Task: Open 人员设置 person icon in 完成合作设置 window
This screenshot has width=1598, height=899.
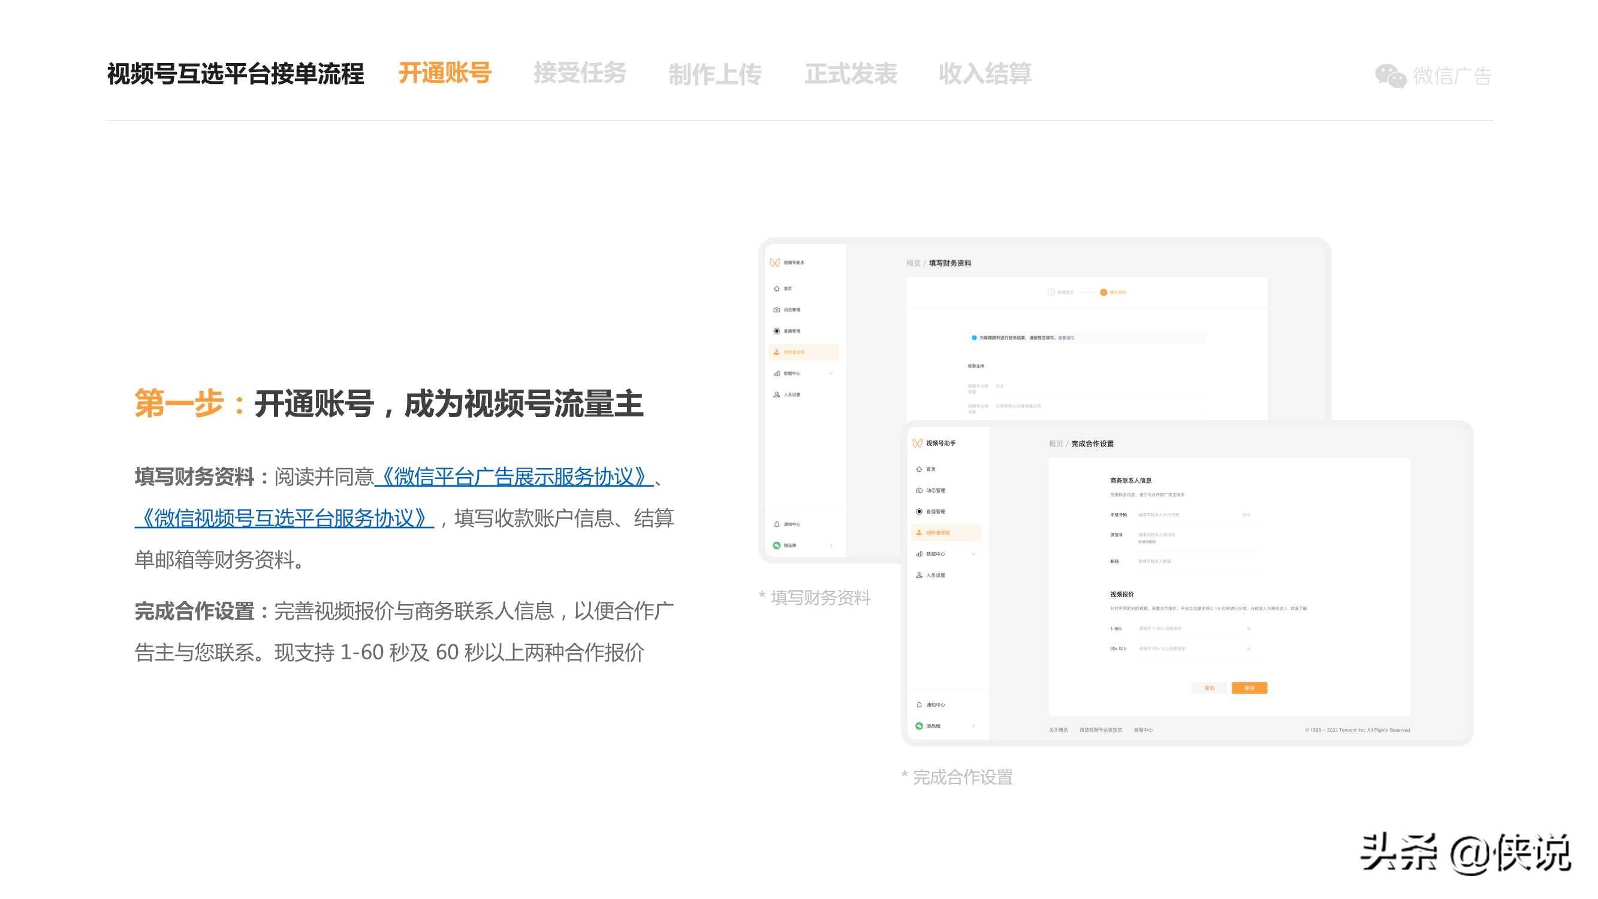Action: point(919,575)
